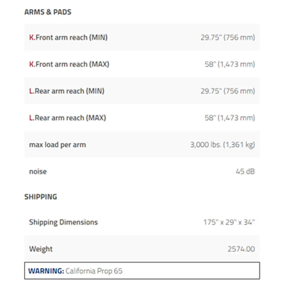Click the SHIPPING section heading
The width and height of the screenshot is (284, 284).
click(x=41, y=197)
